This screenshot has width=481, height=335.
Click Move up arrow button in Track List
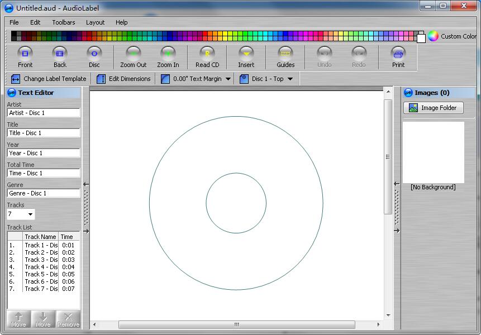[18, 319]
